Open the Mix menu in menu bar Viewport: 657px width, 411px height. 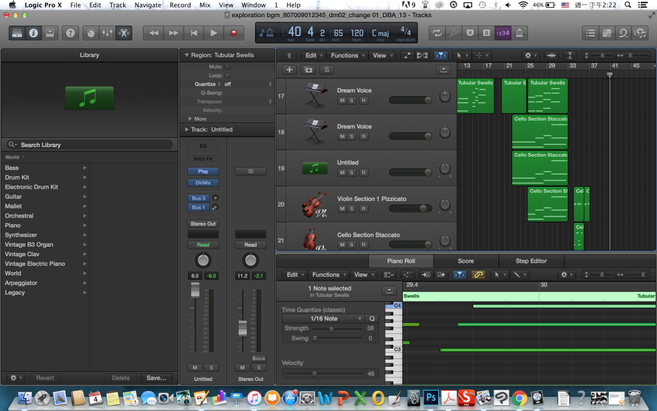[205, 5]
